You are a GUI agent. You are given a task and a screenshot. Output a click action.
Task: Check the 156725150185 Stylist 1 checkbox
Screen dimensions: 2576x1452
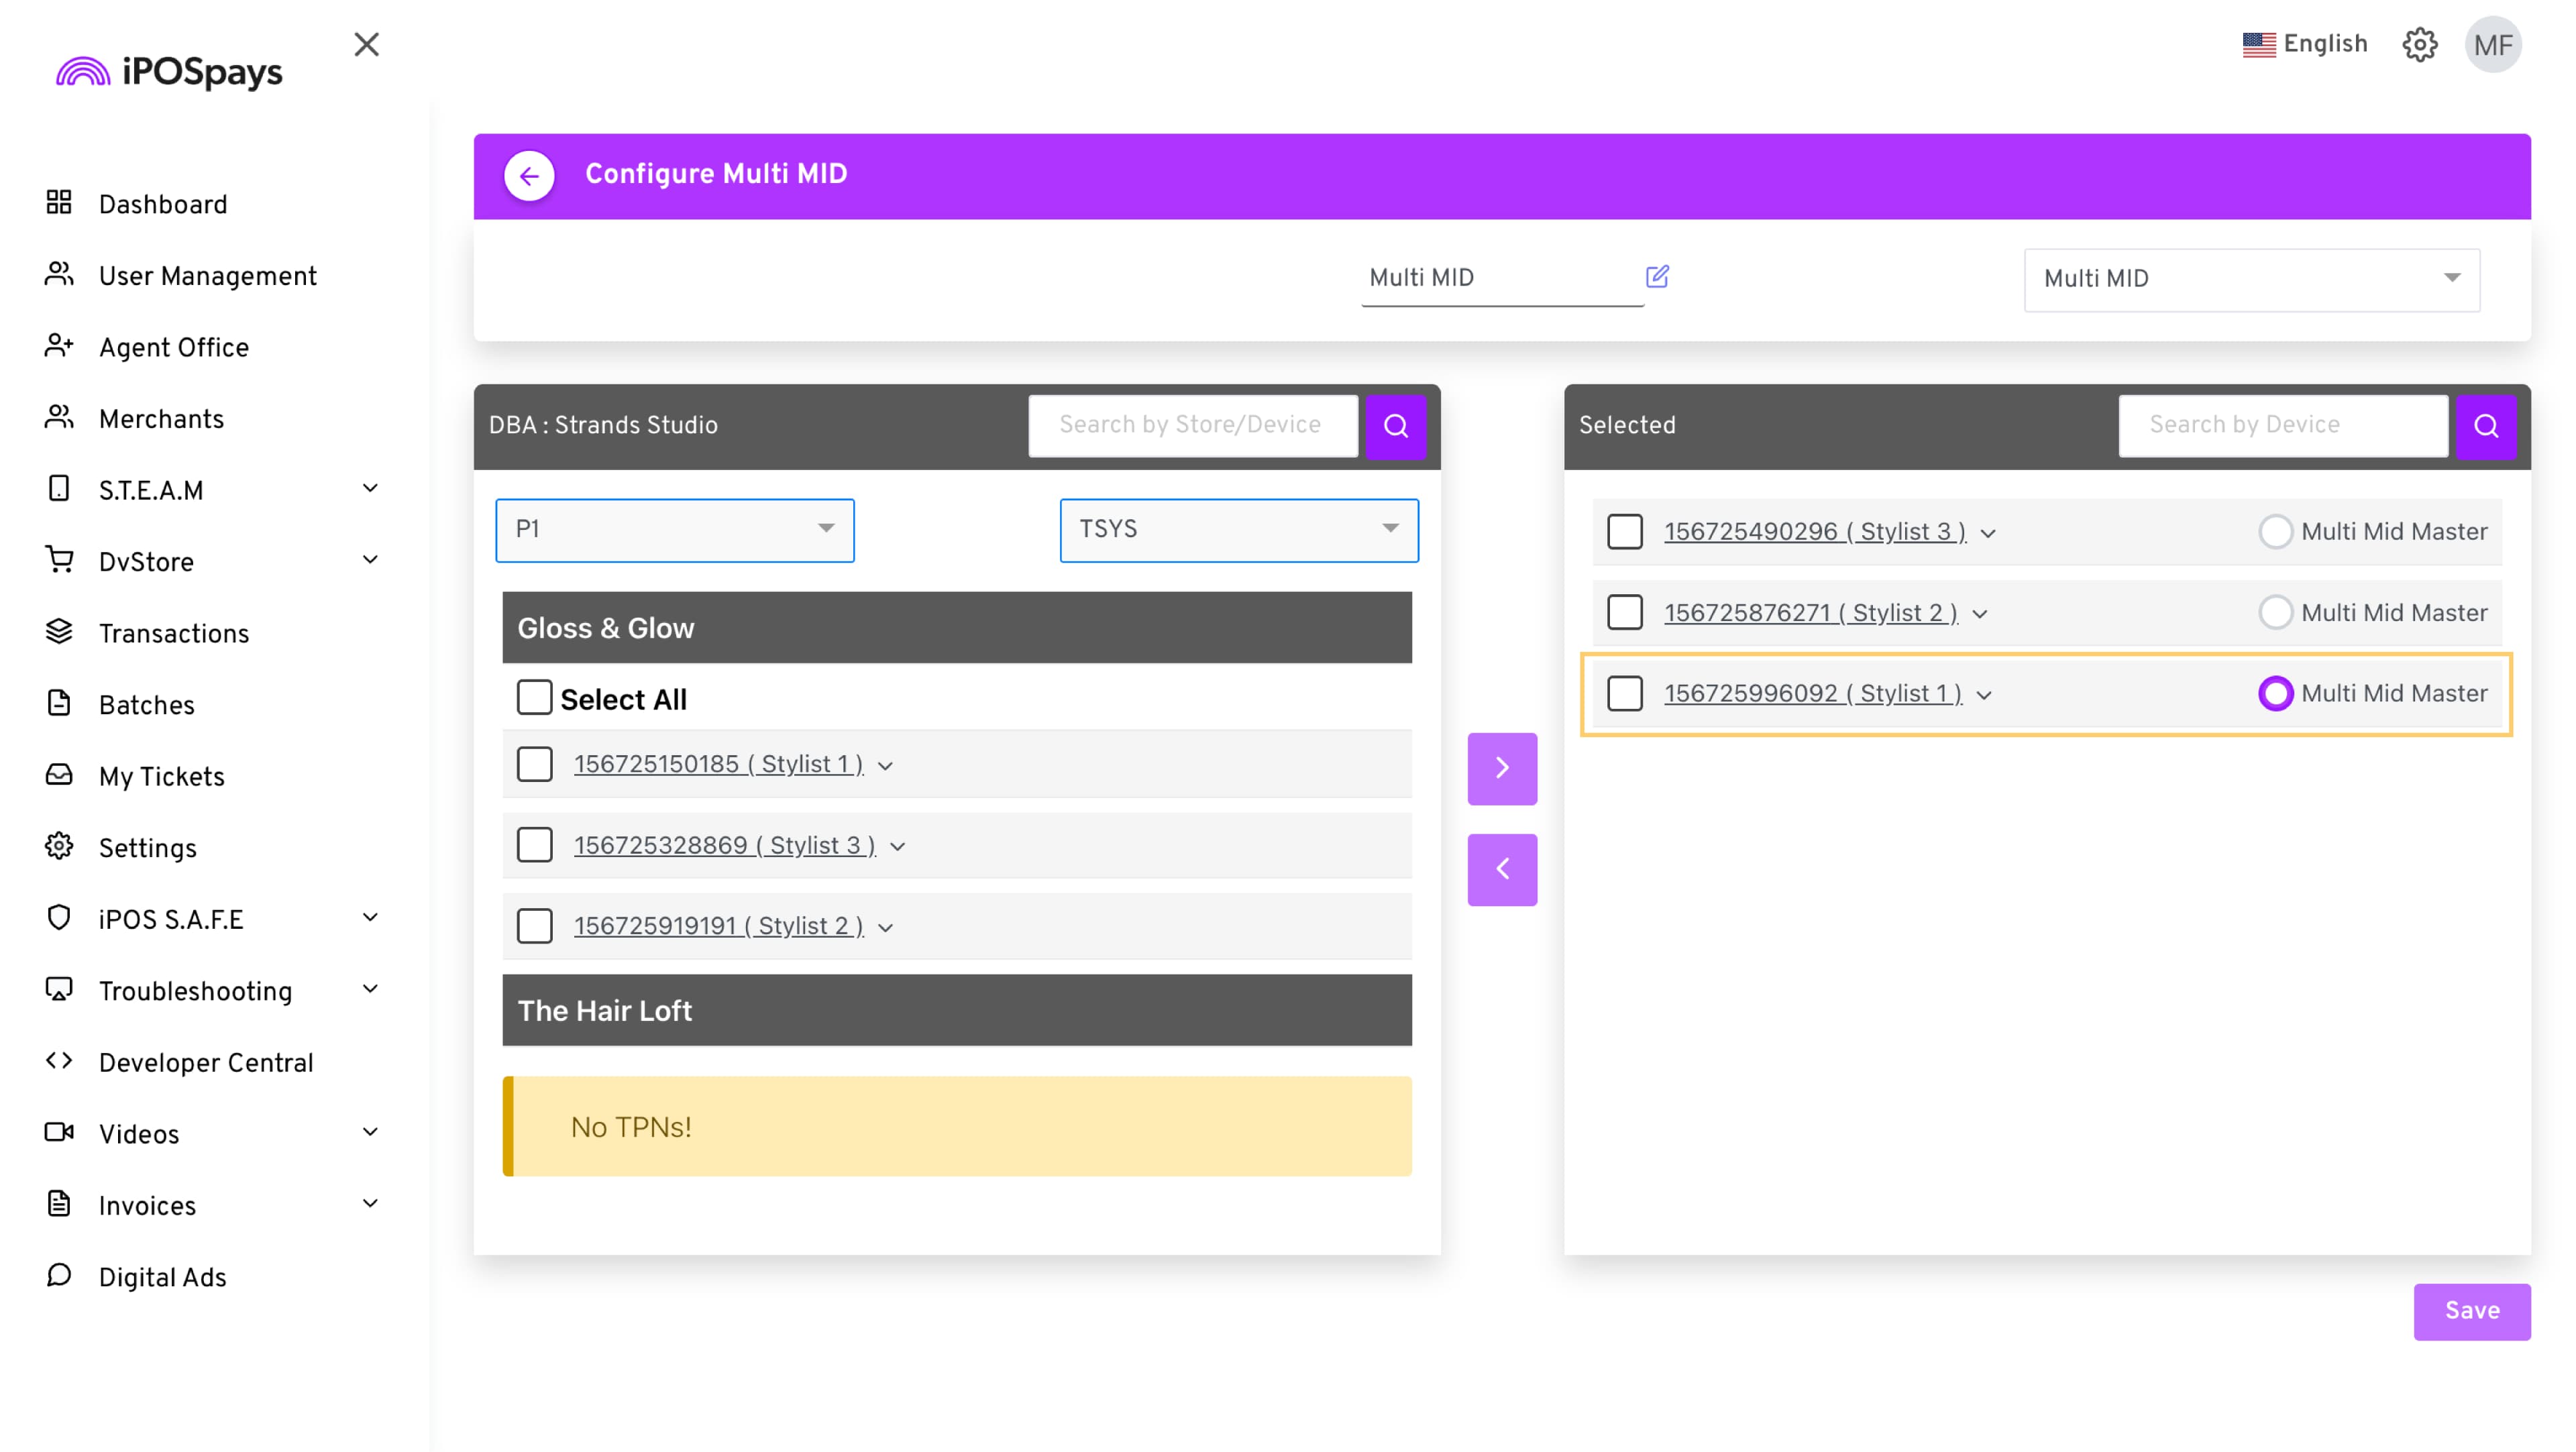pos(534,764)
